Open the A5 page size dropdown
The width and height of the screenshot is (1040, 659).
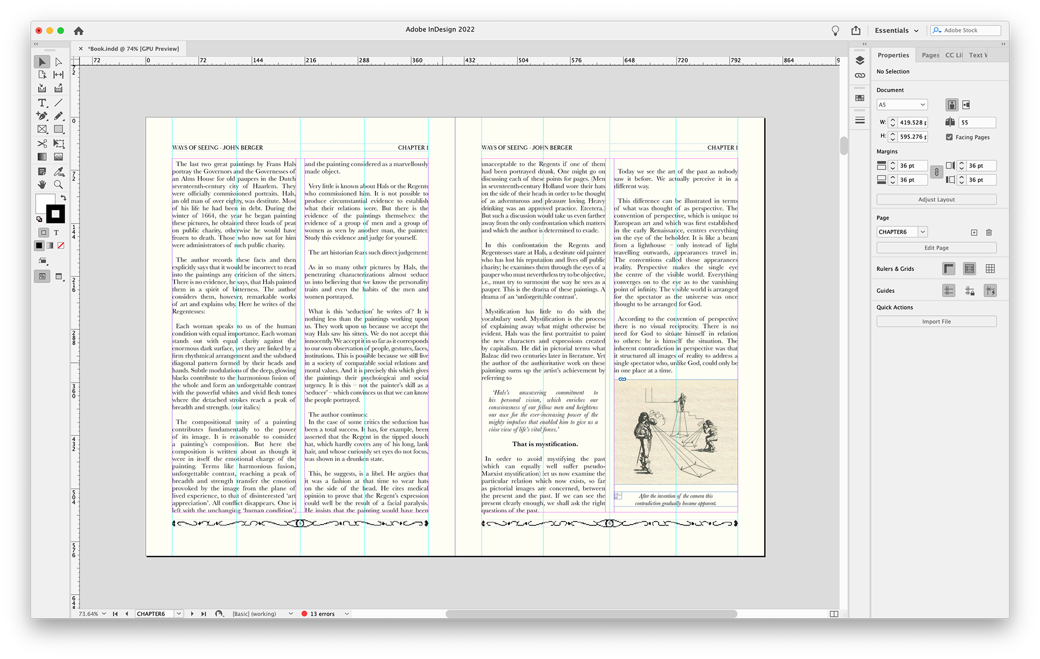point(902,105)
